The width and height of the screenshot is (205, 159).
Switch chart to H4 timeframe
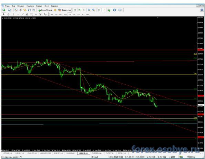point(74,14)
